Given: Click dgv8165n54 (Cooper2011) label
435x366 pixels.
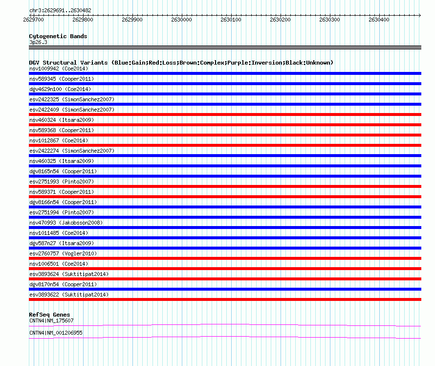Looking at the screenshot, I should click(x=63, y=171).
